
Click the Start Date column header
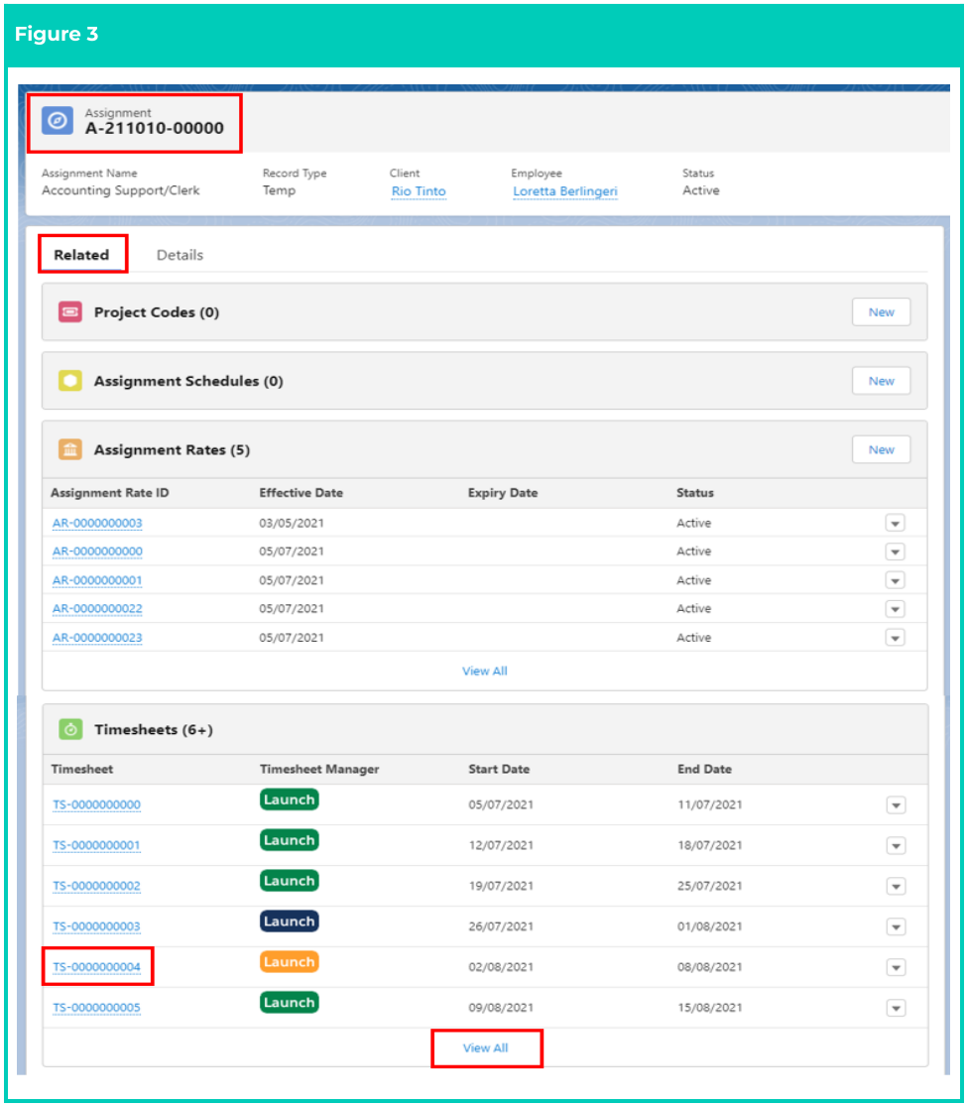click(499, 769)
